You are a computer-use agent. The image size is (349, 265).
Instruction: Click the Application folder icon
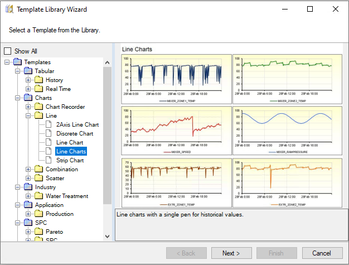click(28, 204)
